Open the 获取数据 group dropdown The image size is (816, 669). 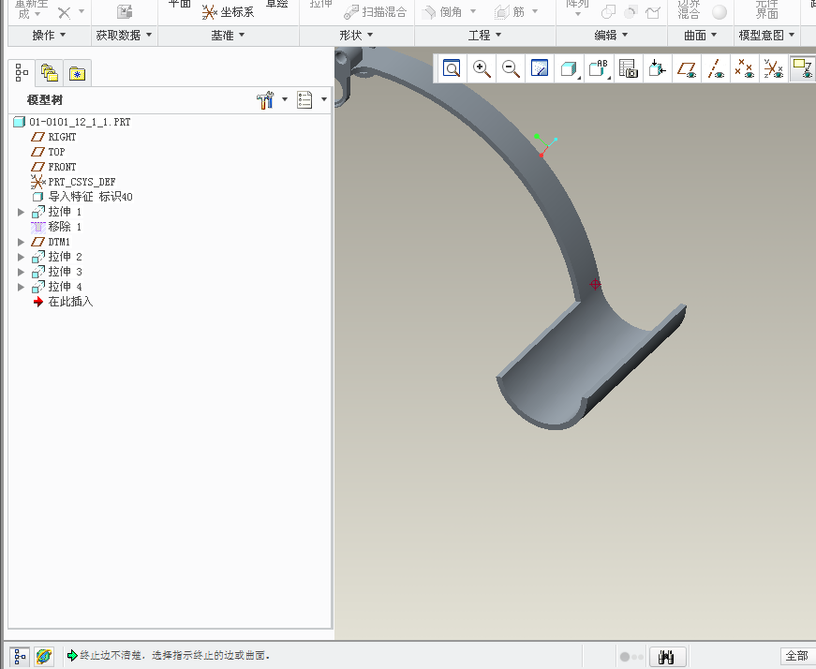click(125, 35)
